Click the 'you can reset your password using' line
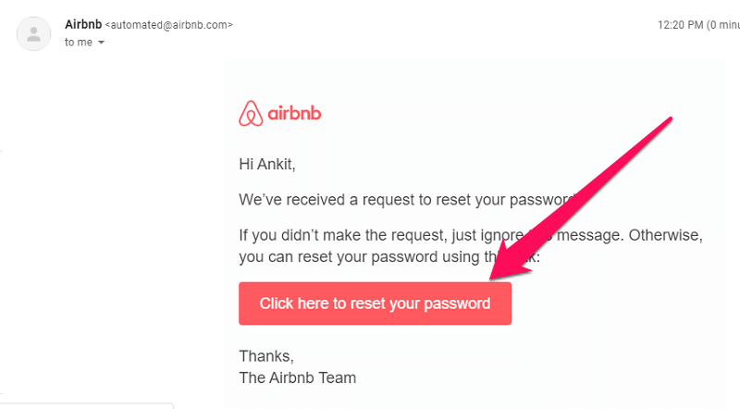 pyautogui.click(x=389, y=257)
